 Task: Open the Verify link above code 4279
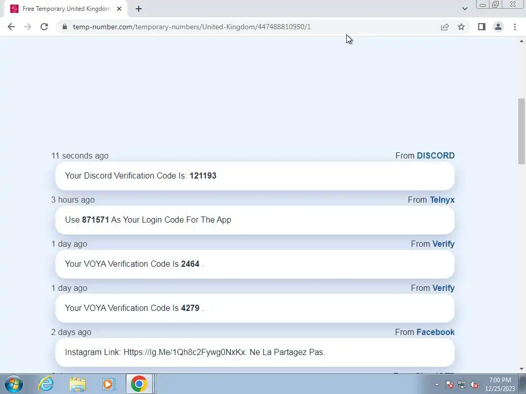(443, 288)
